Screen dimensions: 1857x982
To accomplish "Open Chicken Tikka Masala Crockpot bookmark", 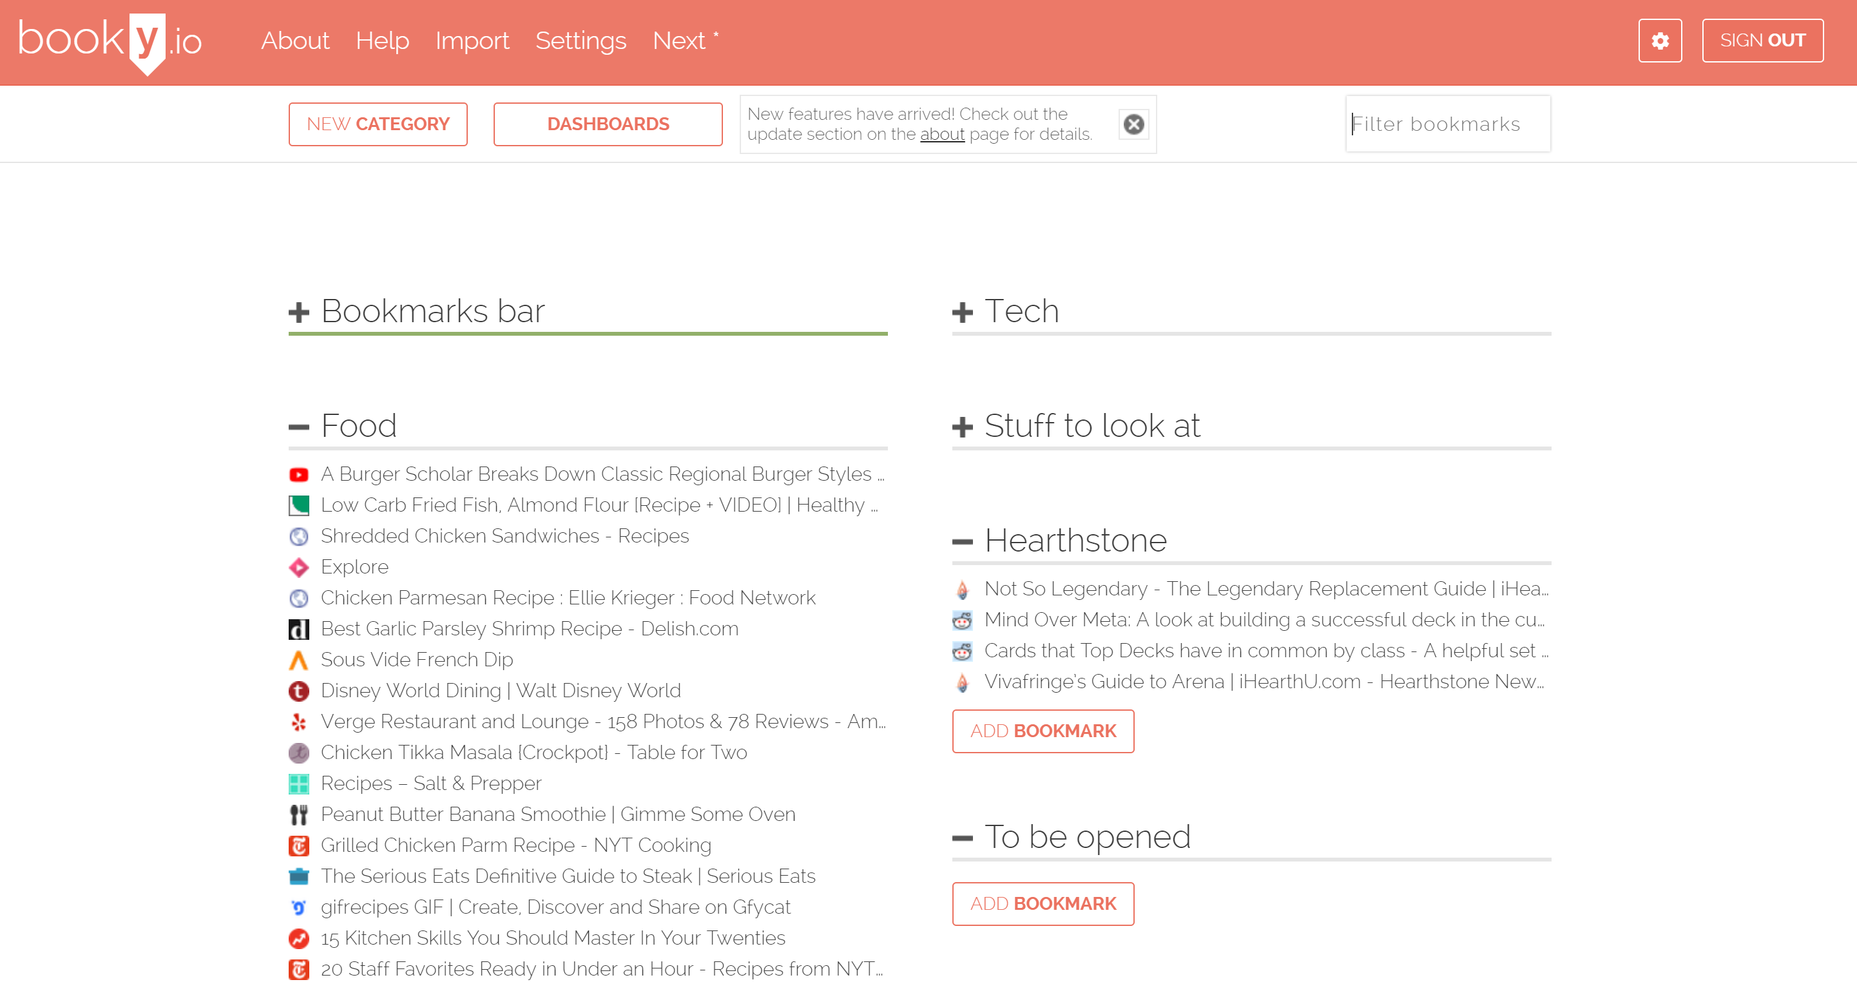I will click(534, 753).
